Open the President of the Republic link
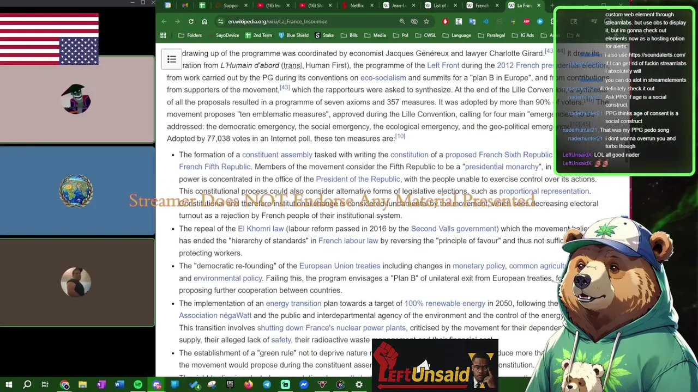Viewport: 698px width, 392px height. 358,179
